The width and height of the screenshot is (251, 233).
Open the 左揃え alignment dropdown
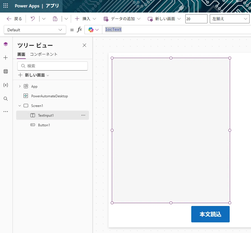tap(230, 19)
